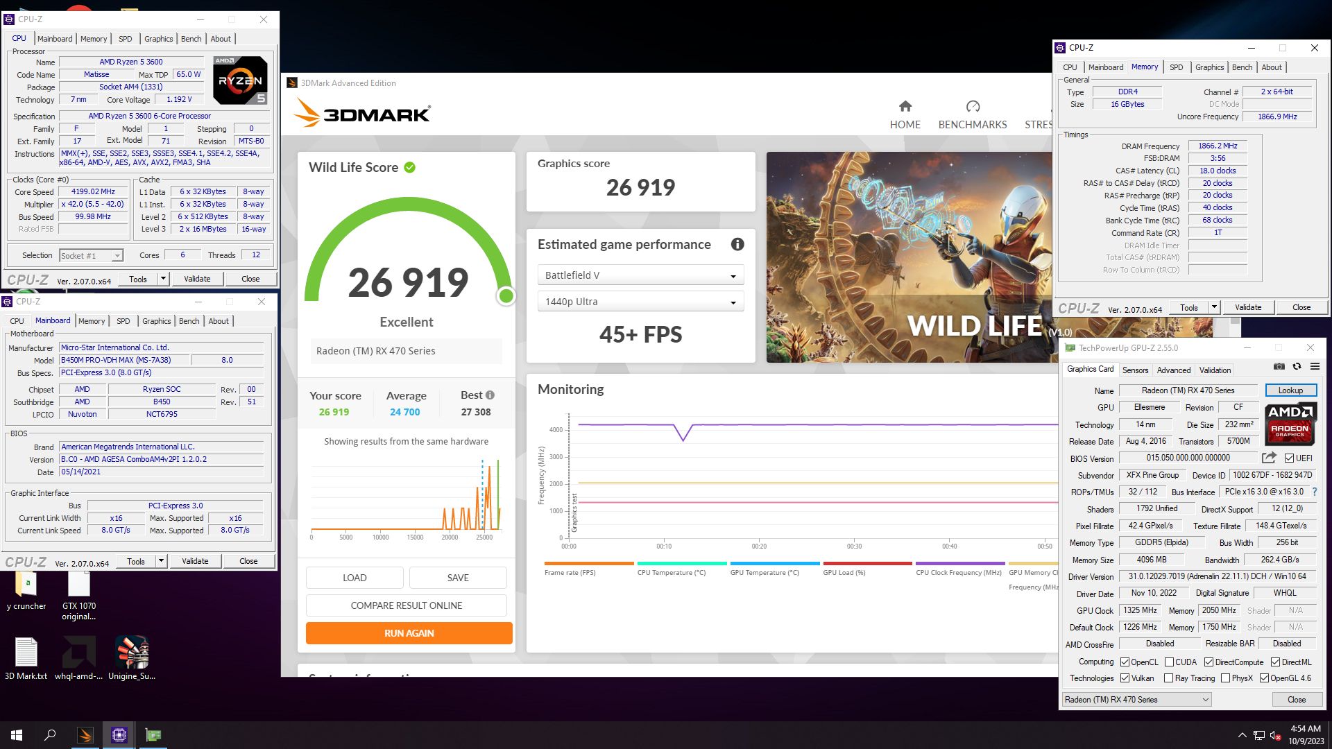Click the info icon beside Estimated game performance
Screen dimensions: 1332x749
tap(737, 244)
